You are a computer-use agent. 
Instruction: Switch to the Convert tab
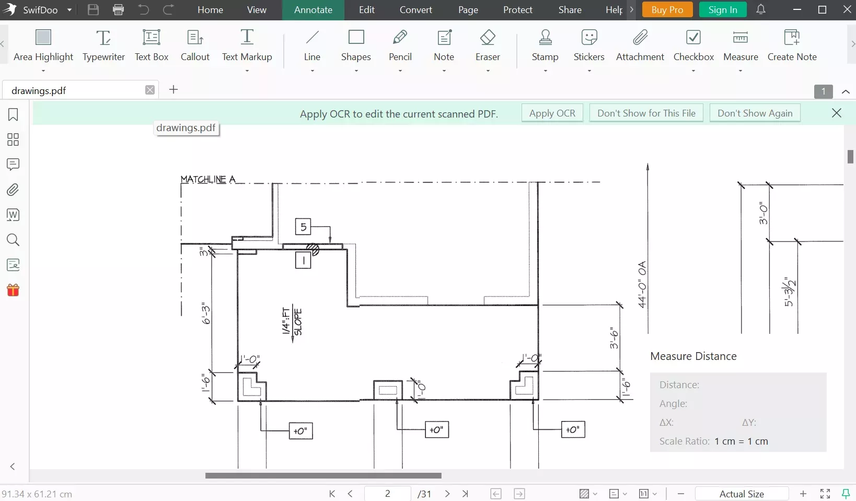[x=416, y=9]
